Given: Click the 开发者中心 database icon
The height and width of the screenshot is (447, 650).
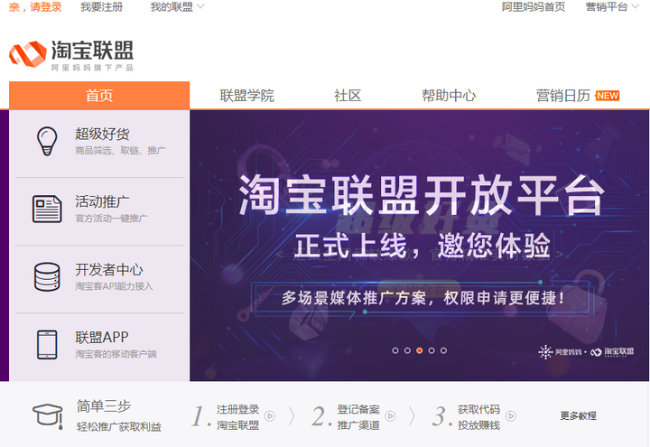Looking at the screenshot, I should click(x=47, y=276).
